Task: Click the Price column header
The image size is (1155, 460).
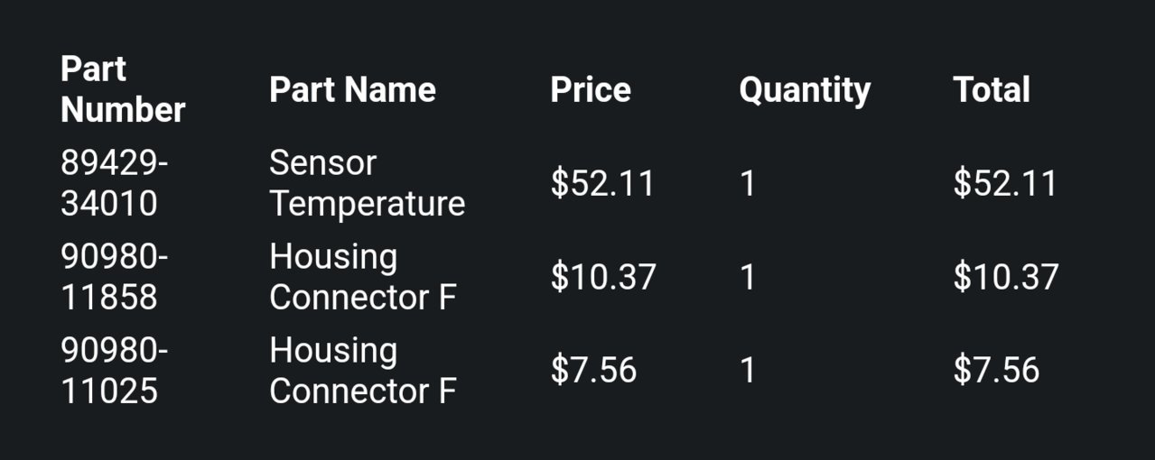Action: tap(591, 89)
